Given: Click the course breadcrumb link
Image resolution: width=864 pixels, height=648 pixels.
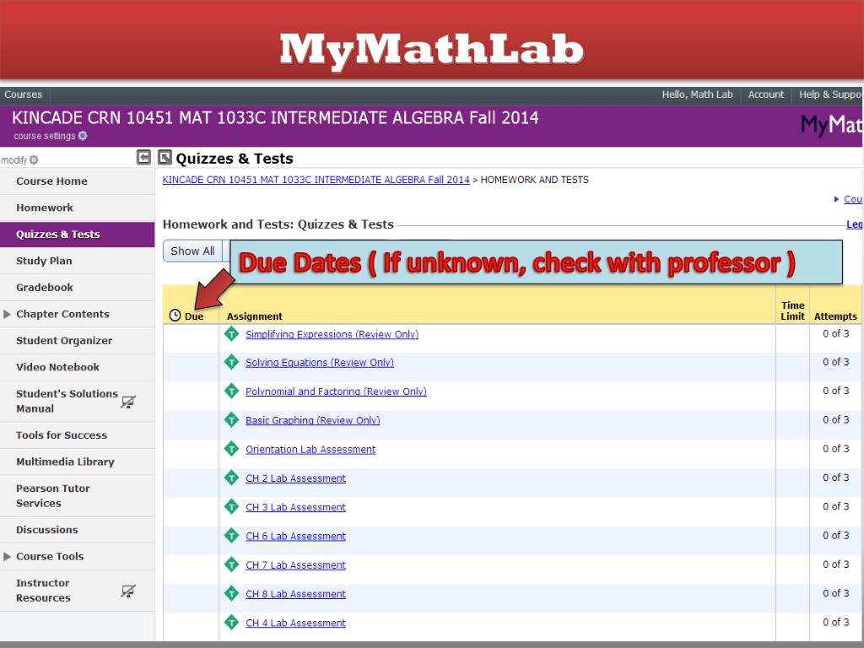Looking at the screenshot, I should (x=316, y=180).
